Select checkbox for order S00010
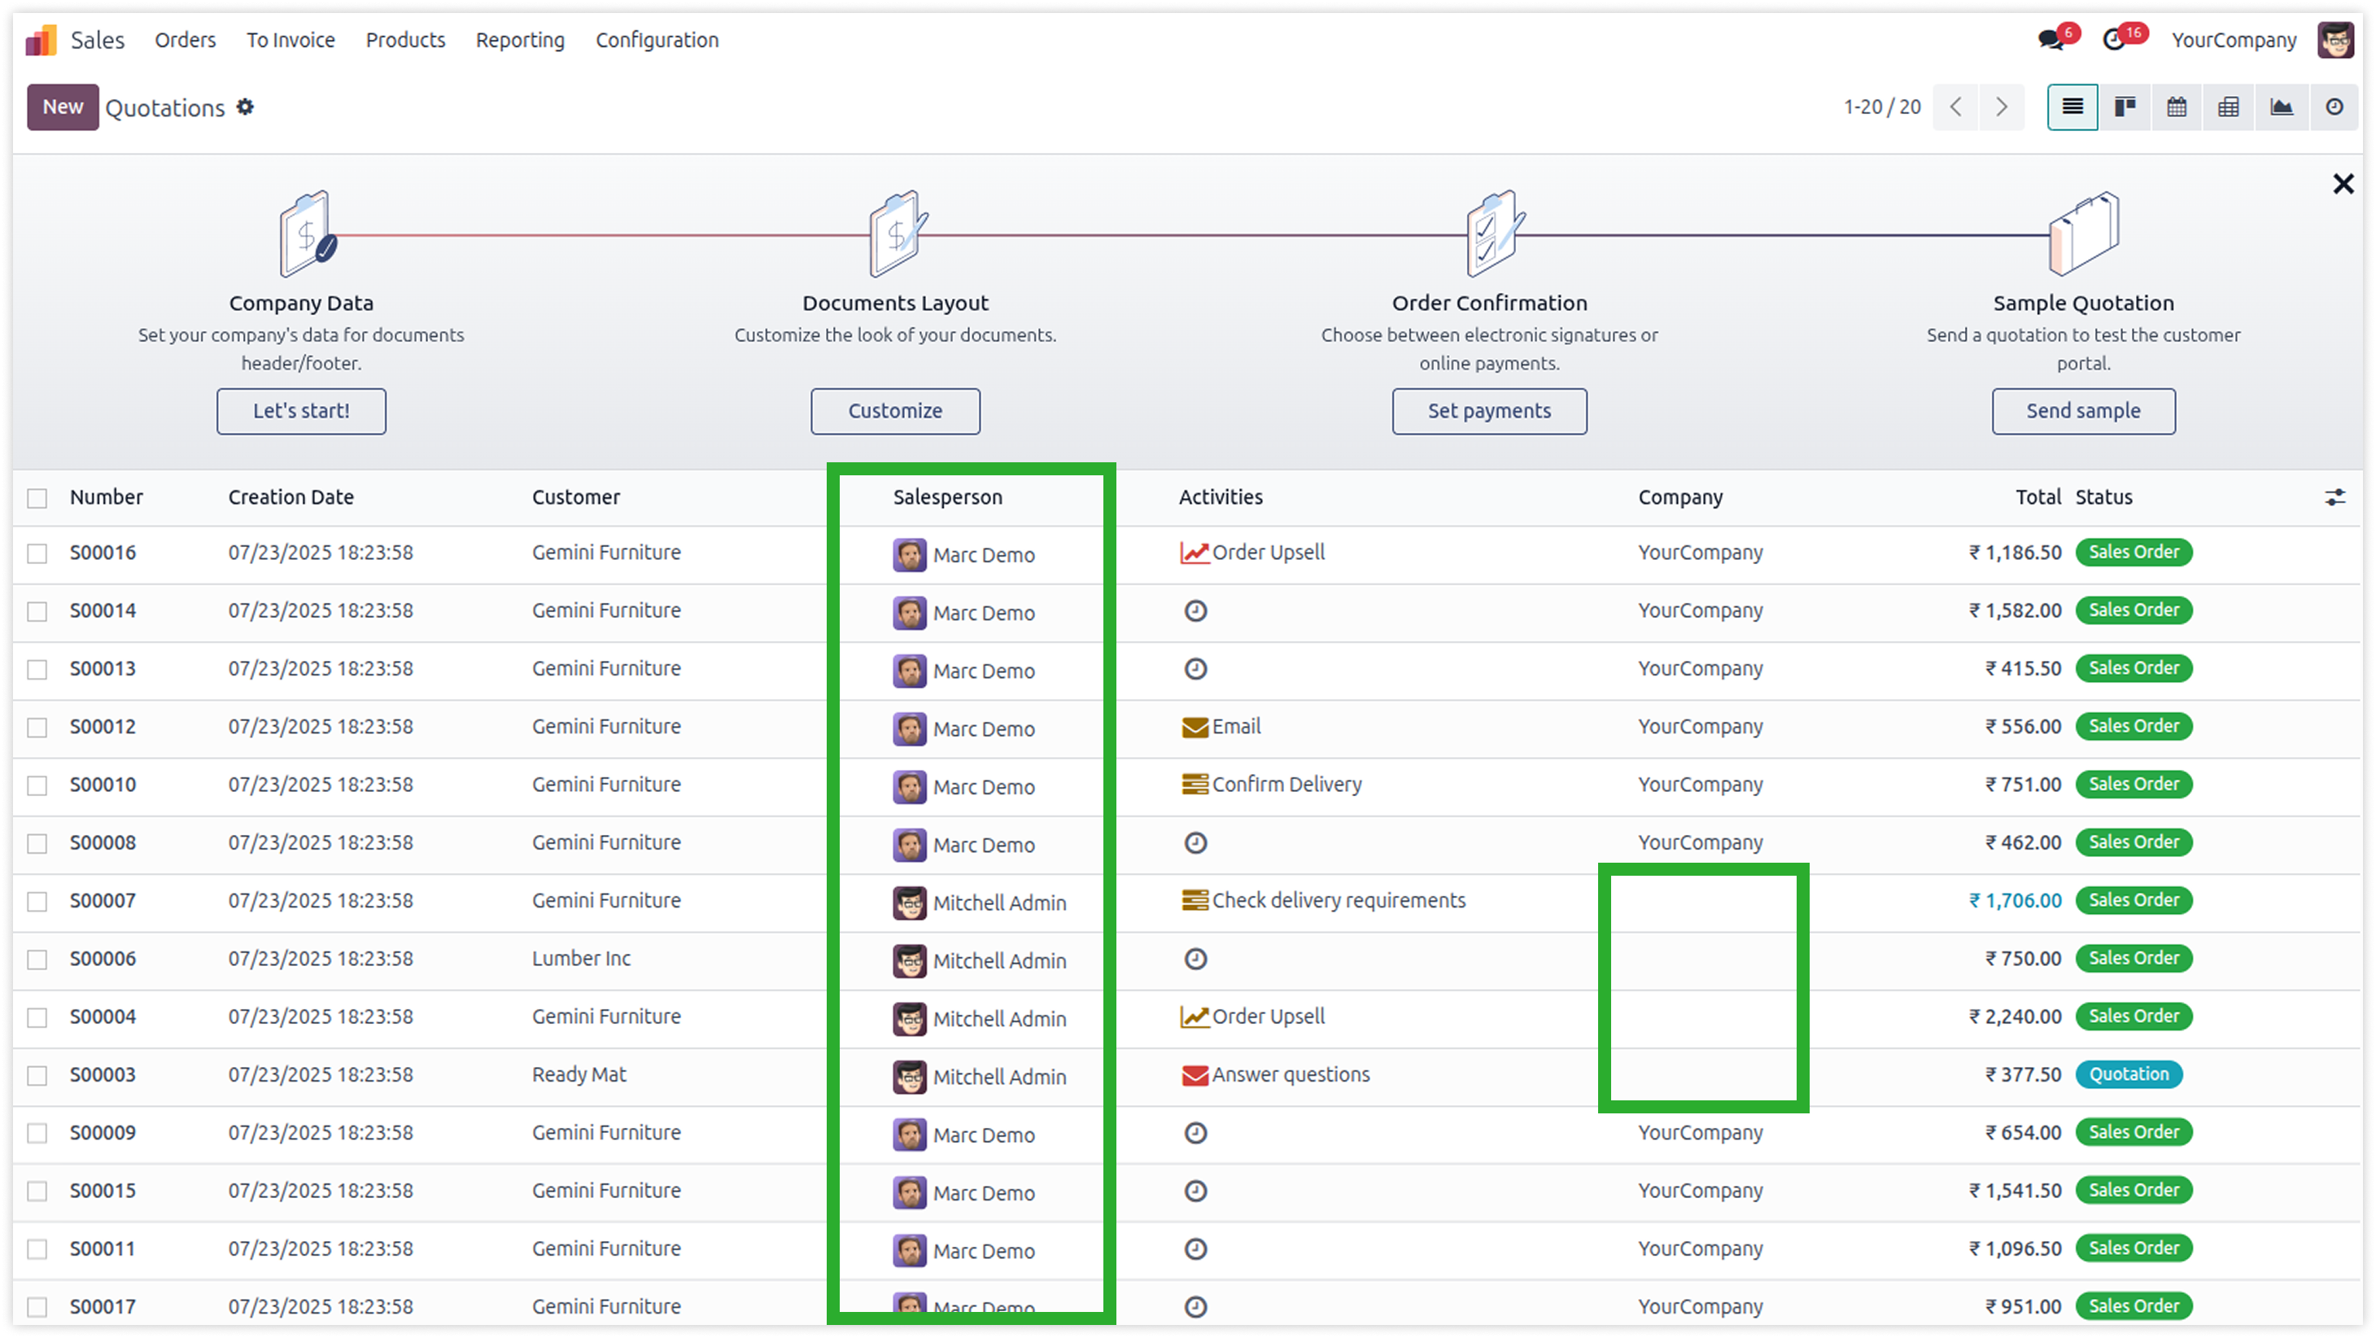This screenshot has height=1338, width=2376. coord(37,786)
